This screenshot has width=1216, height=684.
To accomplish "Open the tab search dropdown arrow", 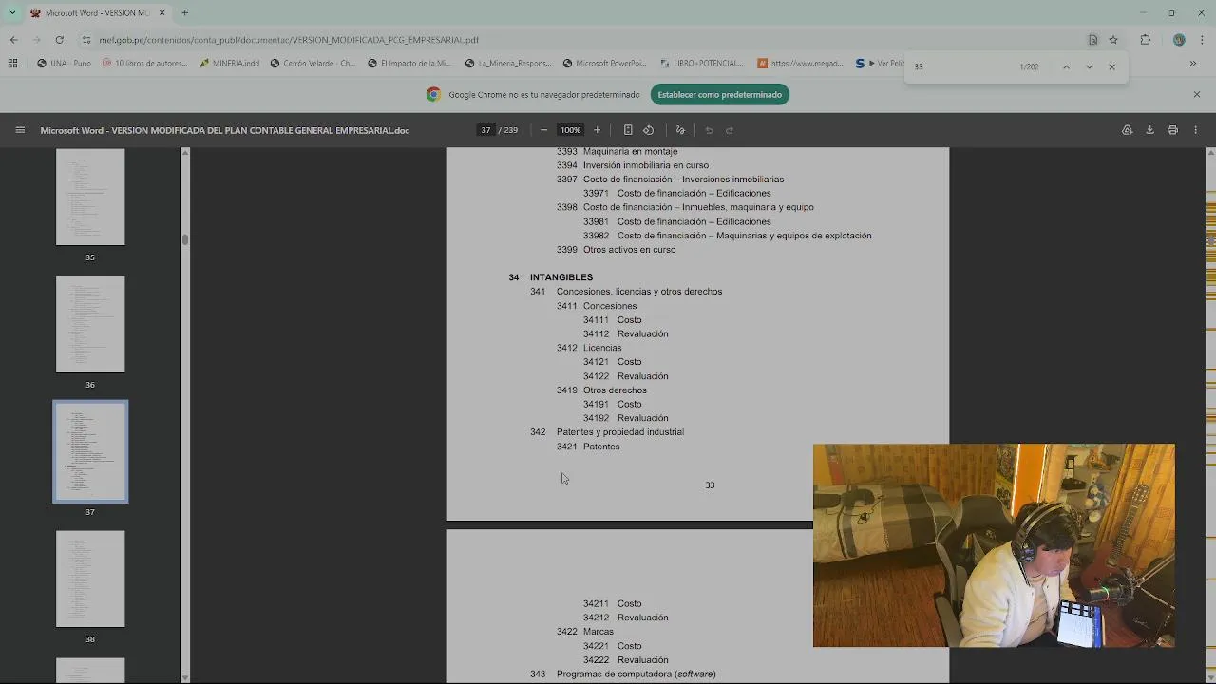I will coord(11,12).
